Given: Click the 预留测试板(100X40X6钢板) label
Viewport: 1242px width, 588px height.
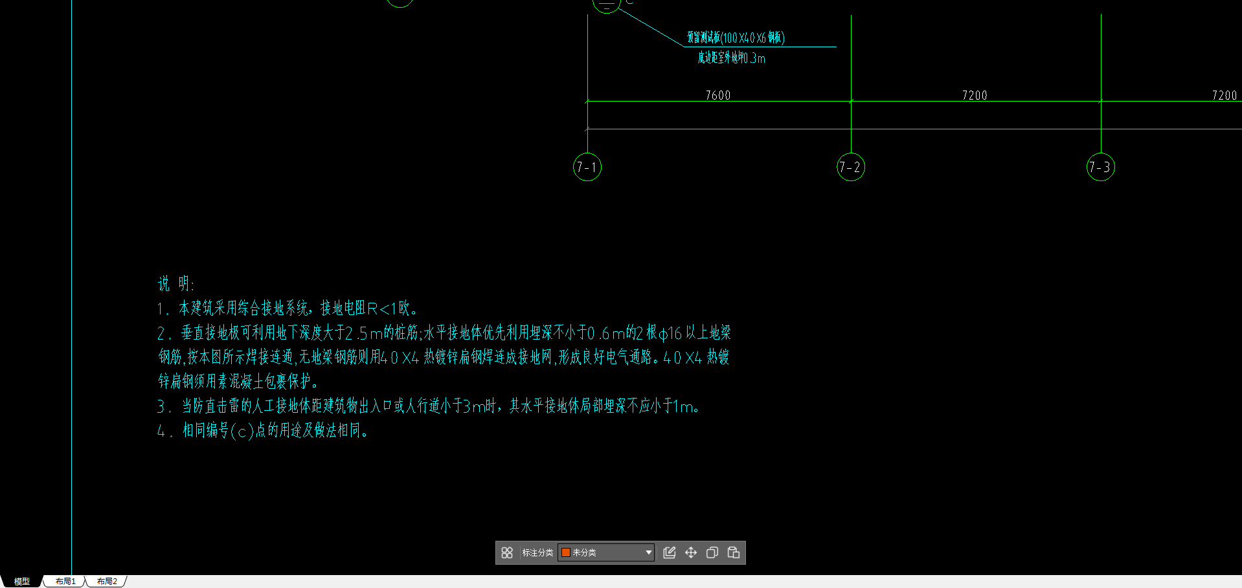Looking at the screenshot, I should (736, 38).
